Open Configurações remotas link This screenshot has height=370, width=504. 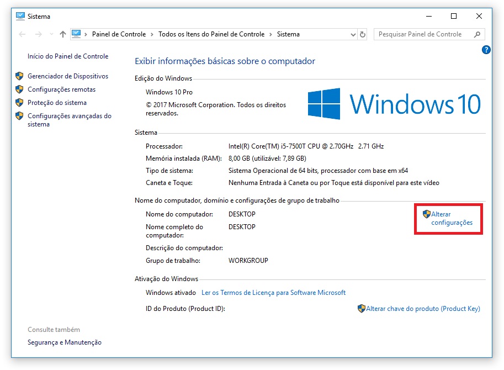[61, 89]
